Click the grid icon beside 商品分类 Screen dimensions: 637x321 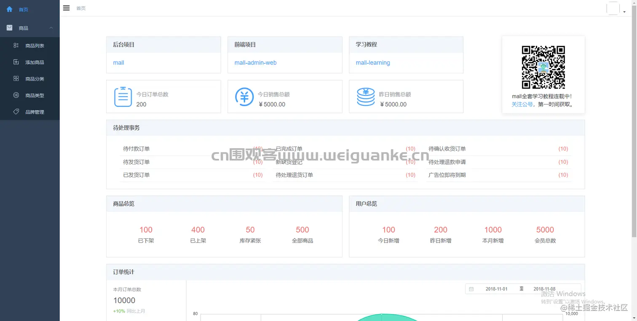click(16, 78)
